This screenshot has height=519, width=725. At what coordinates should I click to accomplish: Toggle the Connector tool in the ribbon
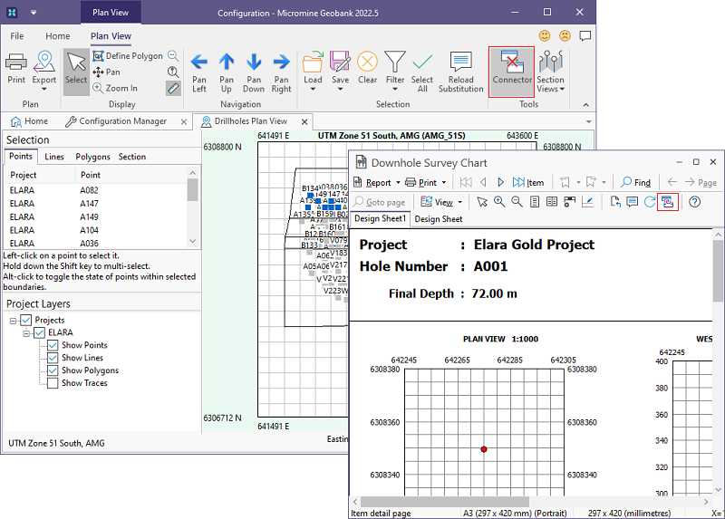[x=512, y=71]
